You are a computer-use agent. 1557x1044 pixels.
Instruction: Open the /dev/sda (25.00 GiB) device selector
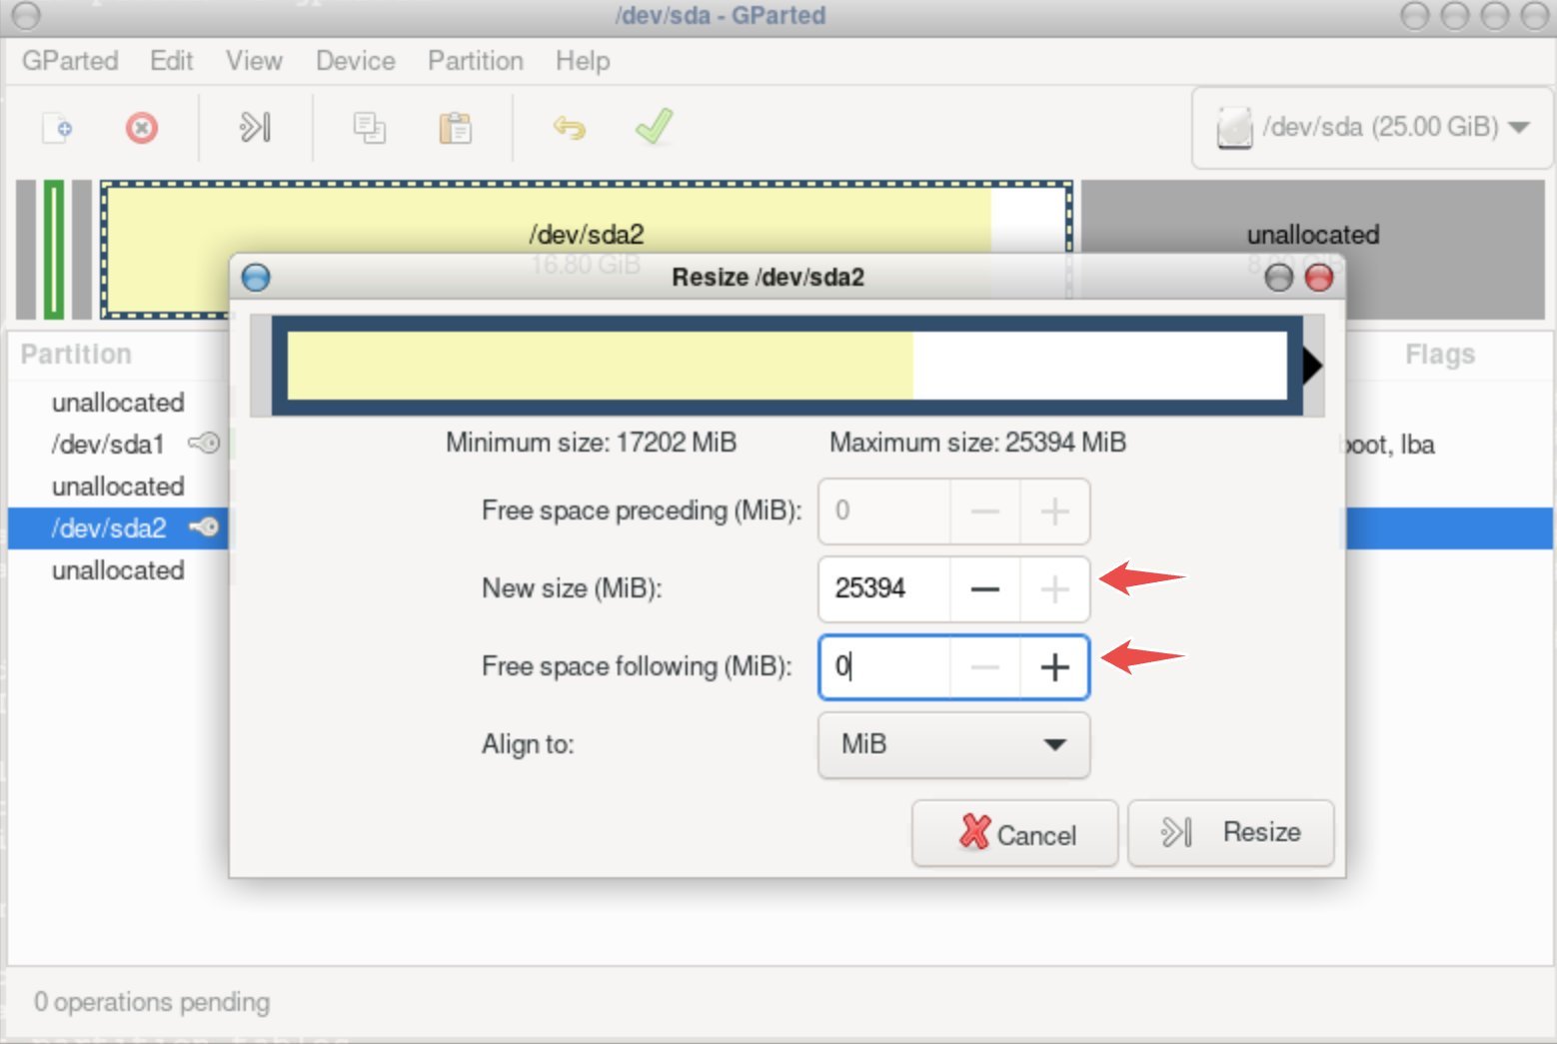pos(1372,127)
